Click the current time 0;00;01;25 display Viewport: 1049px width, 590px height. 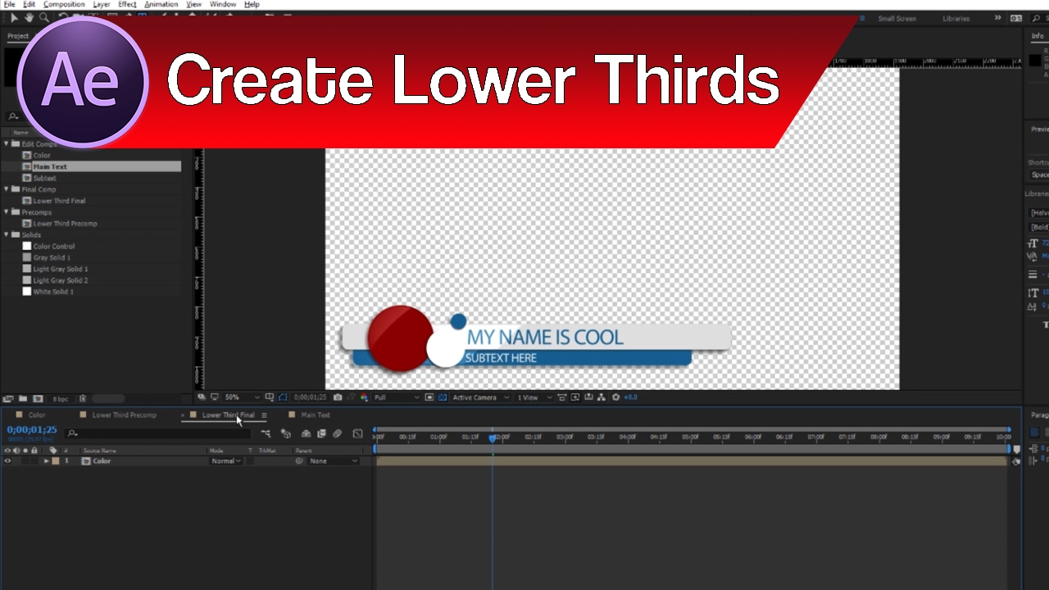click(32, 430)
